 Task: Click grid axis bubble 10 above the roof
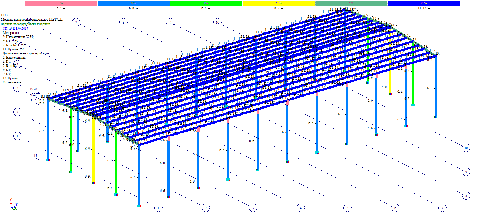click(x=217, y=22)
